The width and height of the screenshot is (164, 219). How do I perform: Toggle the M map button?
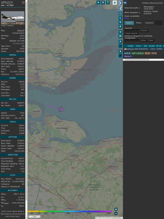(120, 36)
